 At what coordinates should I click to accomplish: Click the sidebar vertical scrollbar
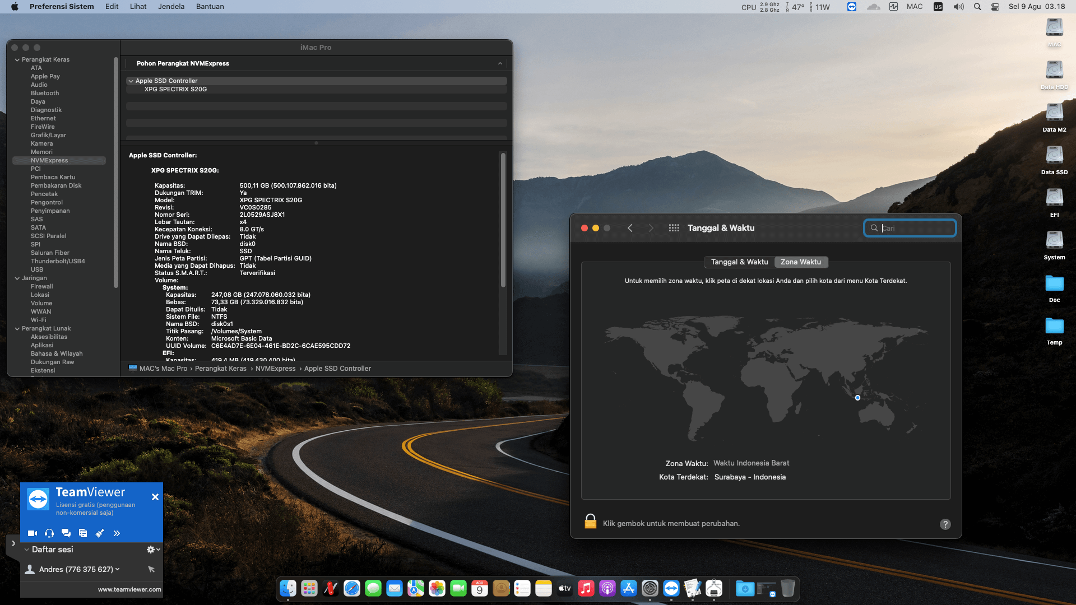click(x=116, y=168)
